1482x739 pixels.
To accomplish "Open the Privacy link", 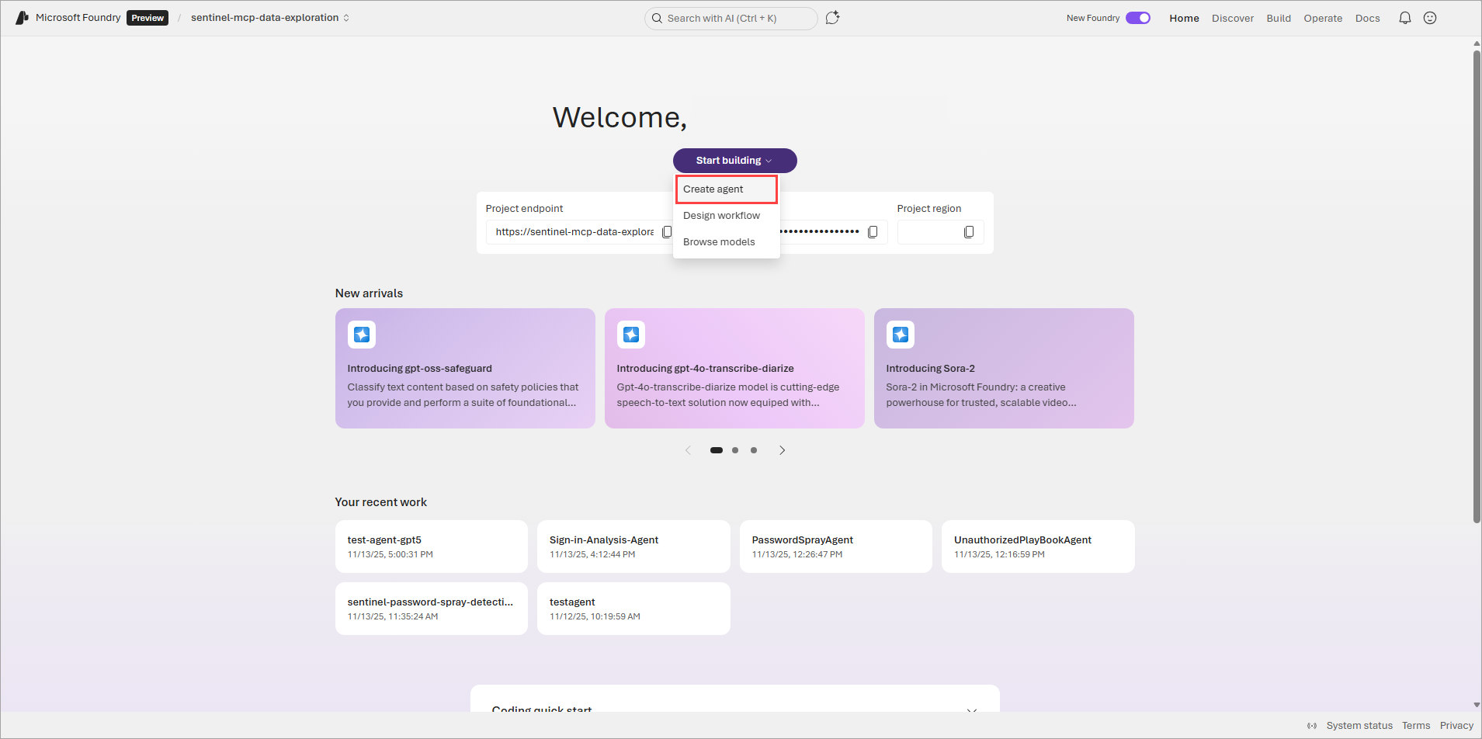I will pyautogui.click(x=1456, y=726).
